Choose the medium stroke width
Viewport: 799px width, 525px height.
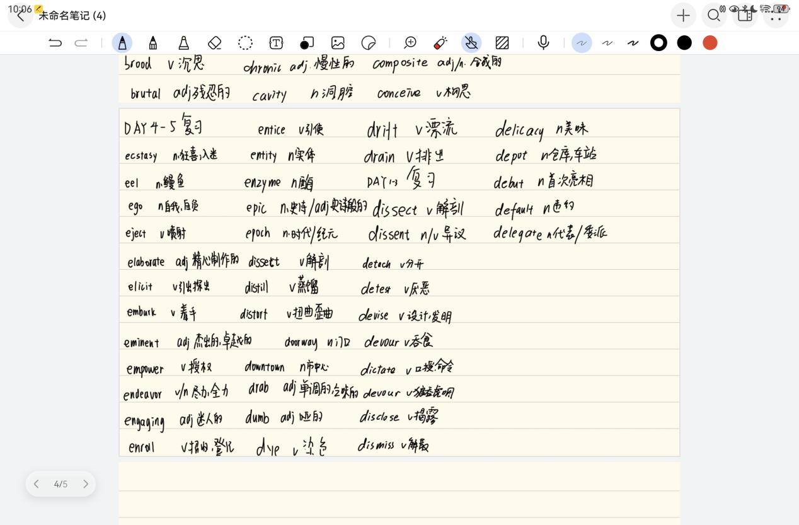coord(607,43)
